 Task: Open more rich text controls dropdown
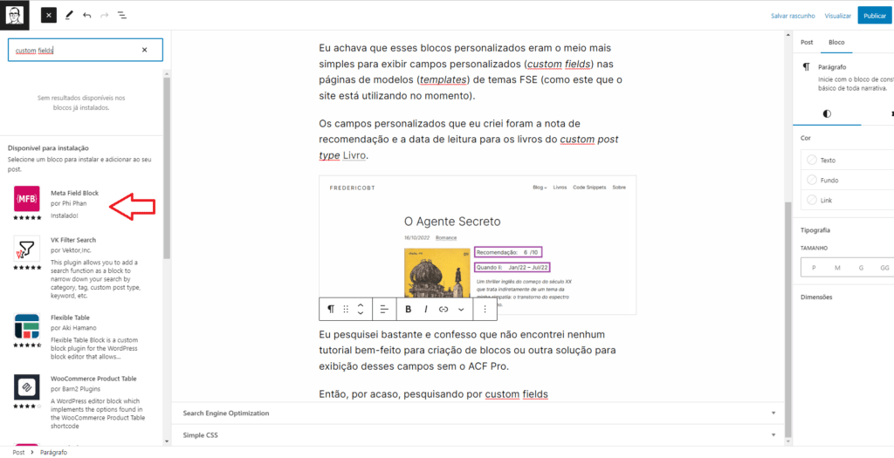coord(461,310)
